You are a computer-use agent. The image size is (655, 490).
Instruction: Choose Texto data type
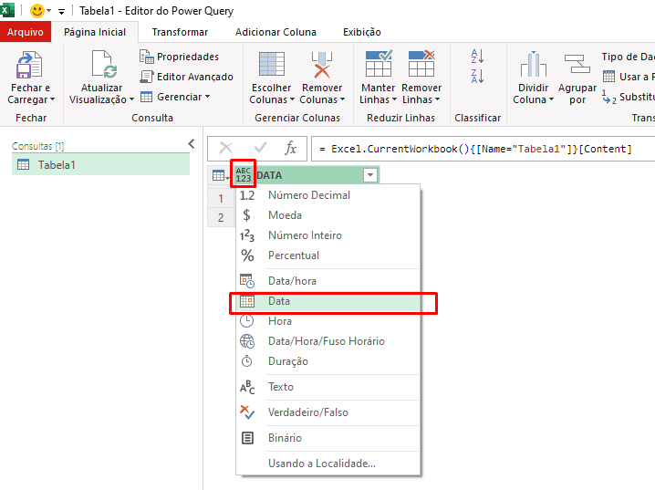tap(327, 387)
